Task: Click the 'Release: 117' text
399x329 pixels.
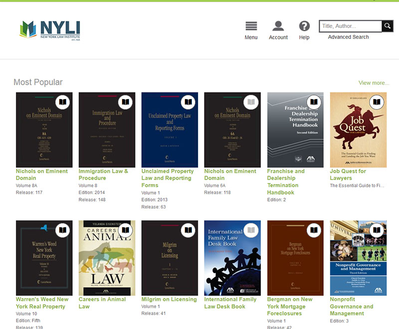Action: [29, 193]
